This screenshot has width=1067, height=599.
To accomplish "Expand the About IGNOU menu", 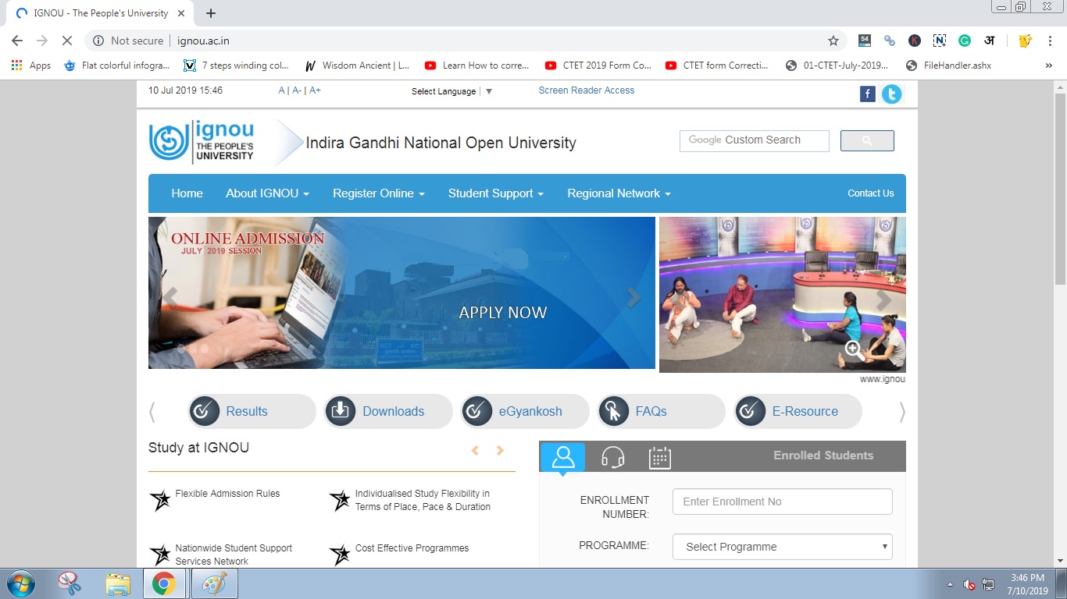I will click(267, 193).
